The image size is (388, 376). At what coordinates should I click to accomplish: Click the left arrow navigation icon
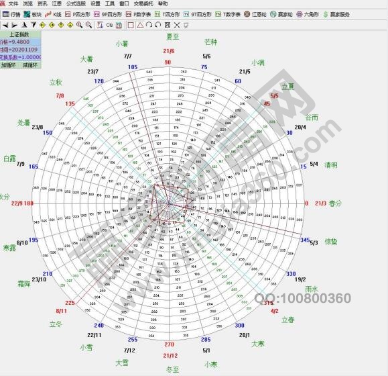point(5,25)
